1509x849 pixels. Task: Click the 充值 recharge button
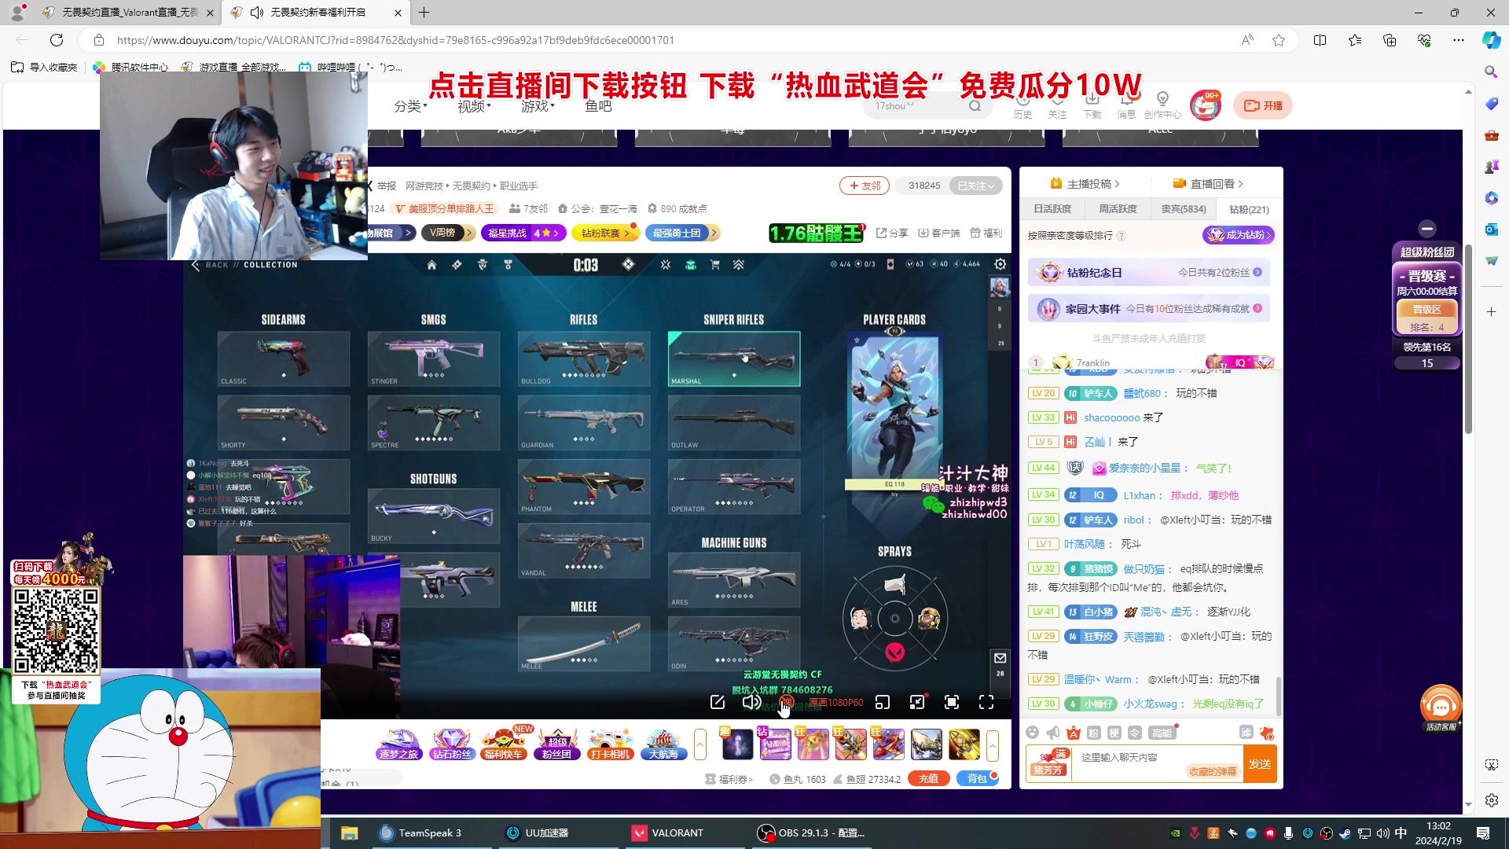tap(929, 778)
